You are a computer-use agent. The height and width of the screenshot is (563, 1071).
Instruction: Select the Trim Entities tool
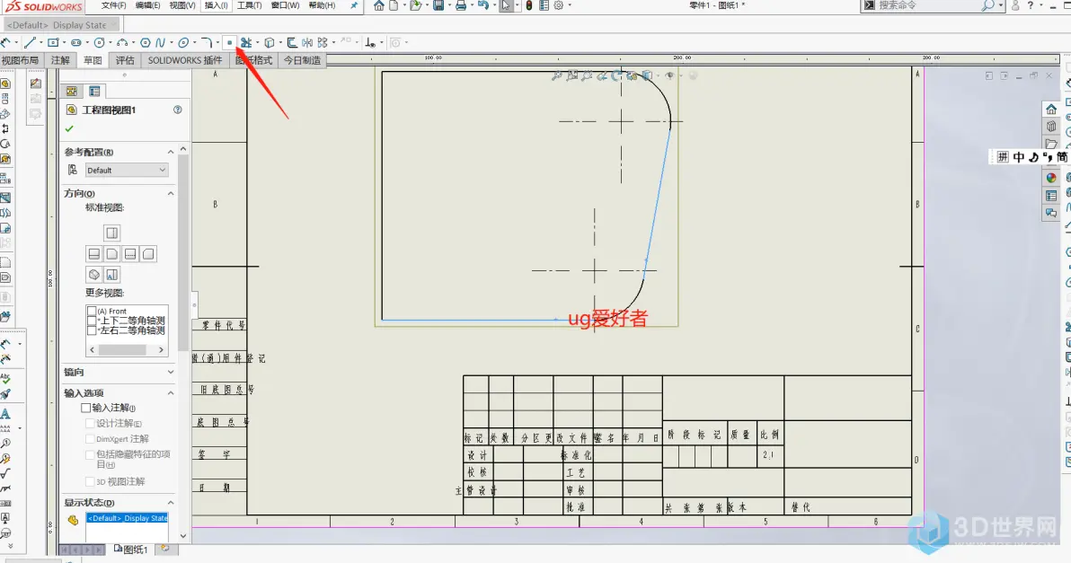click(x=246, y=42)
